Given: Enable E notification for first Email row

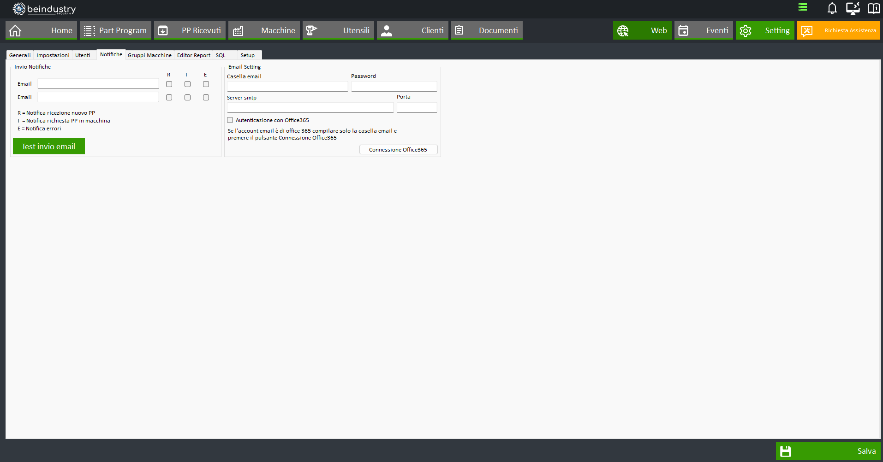Looking at the screenshot, I should (206, 84).
